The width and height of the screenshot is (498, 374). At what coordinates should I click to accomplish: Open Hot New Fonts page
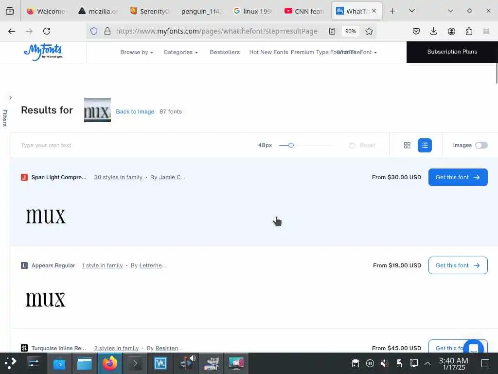point(268,52)
